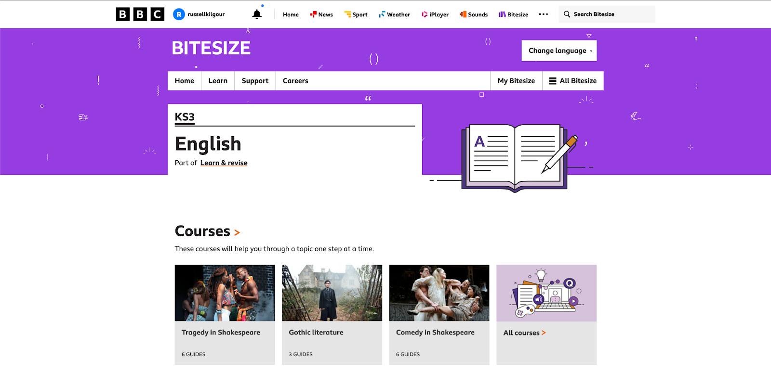Click the BITESIZE heading logo
Viewport: 771px width, 384px height.
[x=211, y=48]
